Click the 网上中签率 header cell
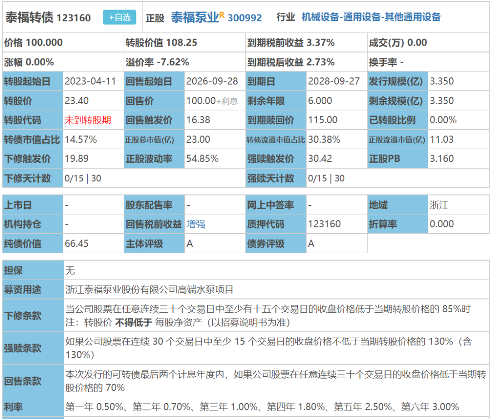The image size is (491, 419). [x=276, y=205]
